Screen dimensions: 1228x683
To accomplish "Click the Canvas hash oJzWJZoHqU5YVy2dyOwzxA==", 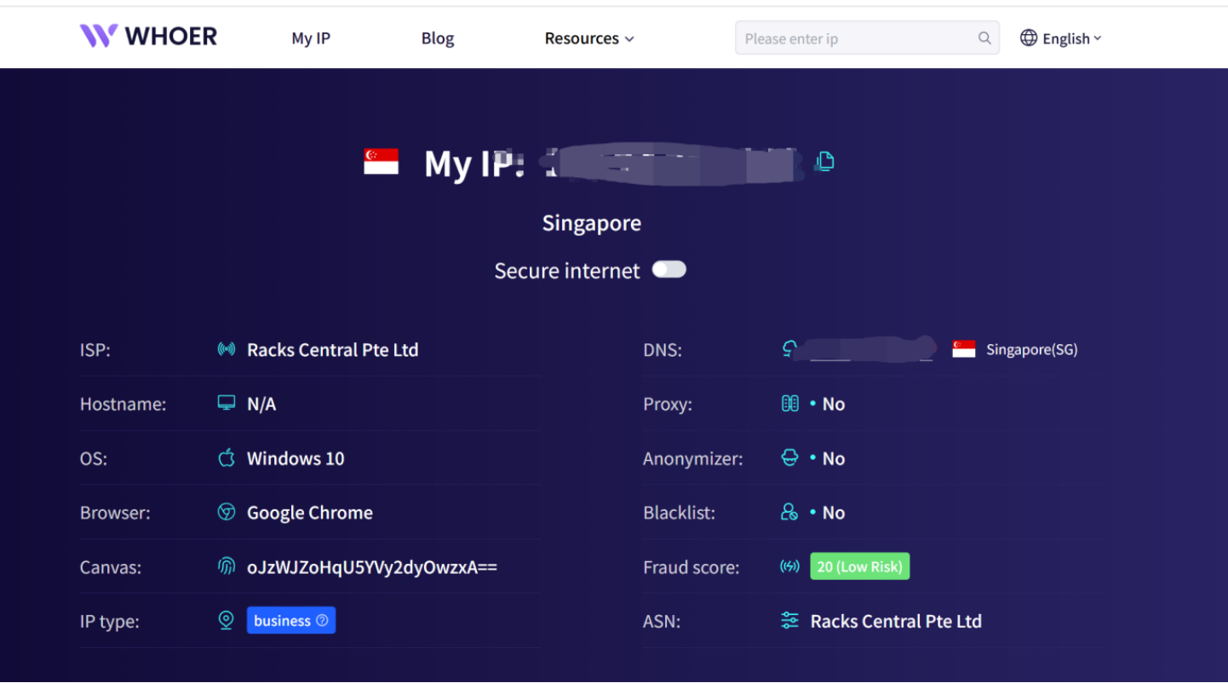I will [372, 566].
